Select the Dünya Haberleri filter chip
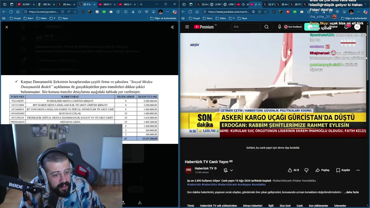 coord(253,206)
